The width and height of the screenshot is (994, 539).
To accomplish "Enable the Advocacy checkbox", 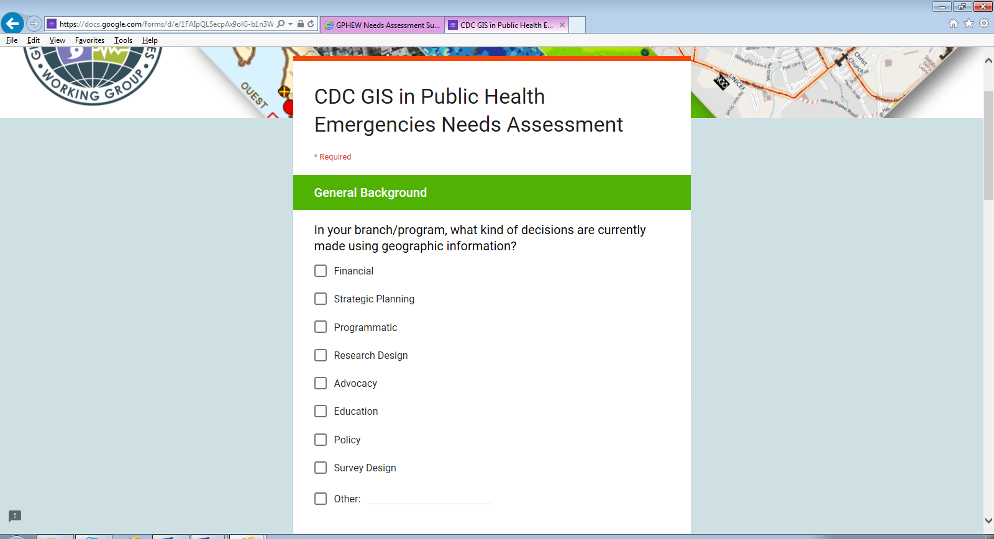I will click(321, 383).
